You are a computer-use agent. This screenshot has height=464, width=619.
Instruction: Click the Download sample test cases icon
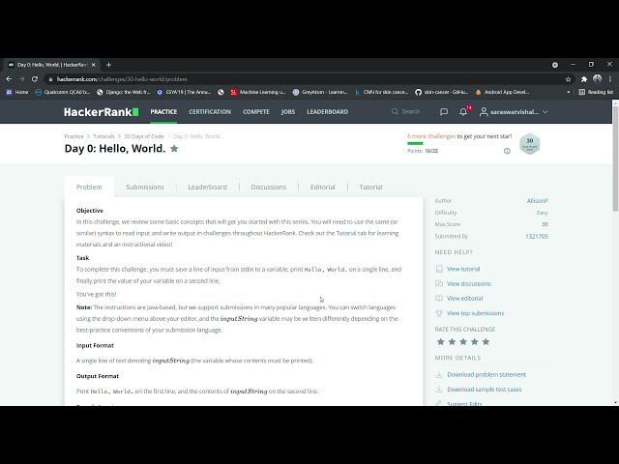pos(439,389)
